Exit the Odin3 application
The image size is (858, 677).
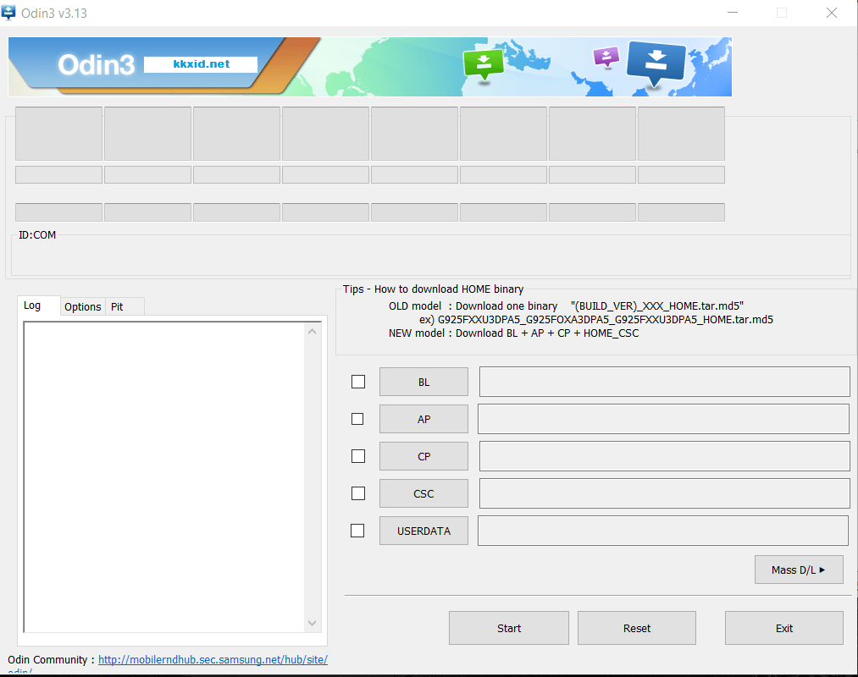coord(783,628)
